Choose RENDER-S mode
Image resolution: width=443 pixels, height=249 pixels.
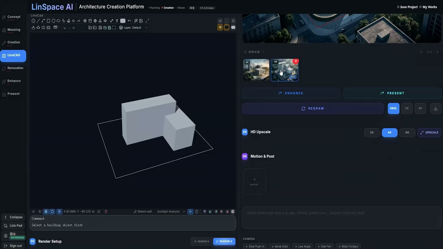pos(201,241)
